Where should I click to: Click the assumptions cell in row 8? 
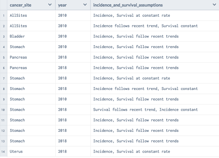[x=145, y=89]
